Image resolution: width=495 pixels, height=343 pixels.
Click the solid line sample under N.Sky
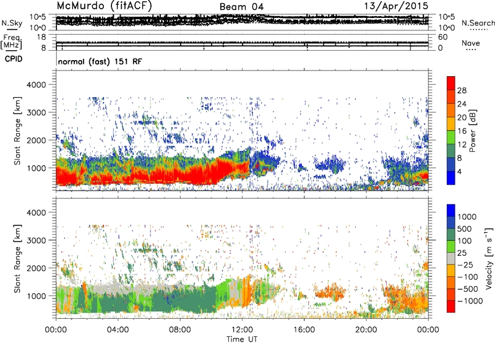coord(12,30)
